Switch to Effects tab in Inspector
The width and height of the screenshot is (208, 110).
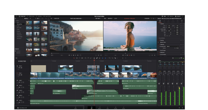coord(169,21)
